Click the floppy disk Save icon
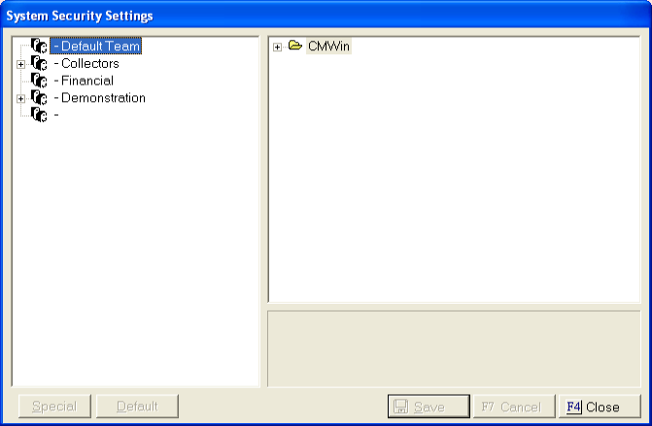 (x=401, y=407)
